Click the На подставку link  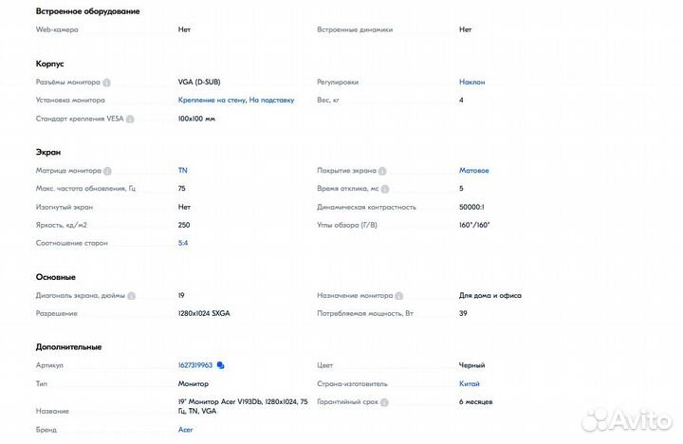point(272,100)
